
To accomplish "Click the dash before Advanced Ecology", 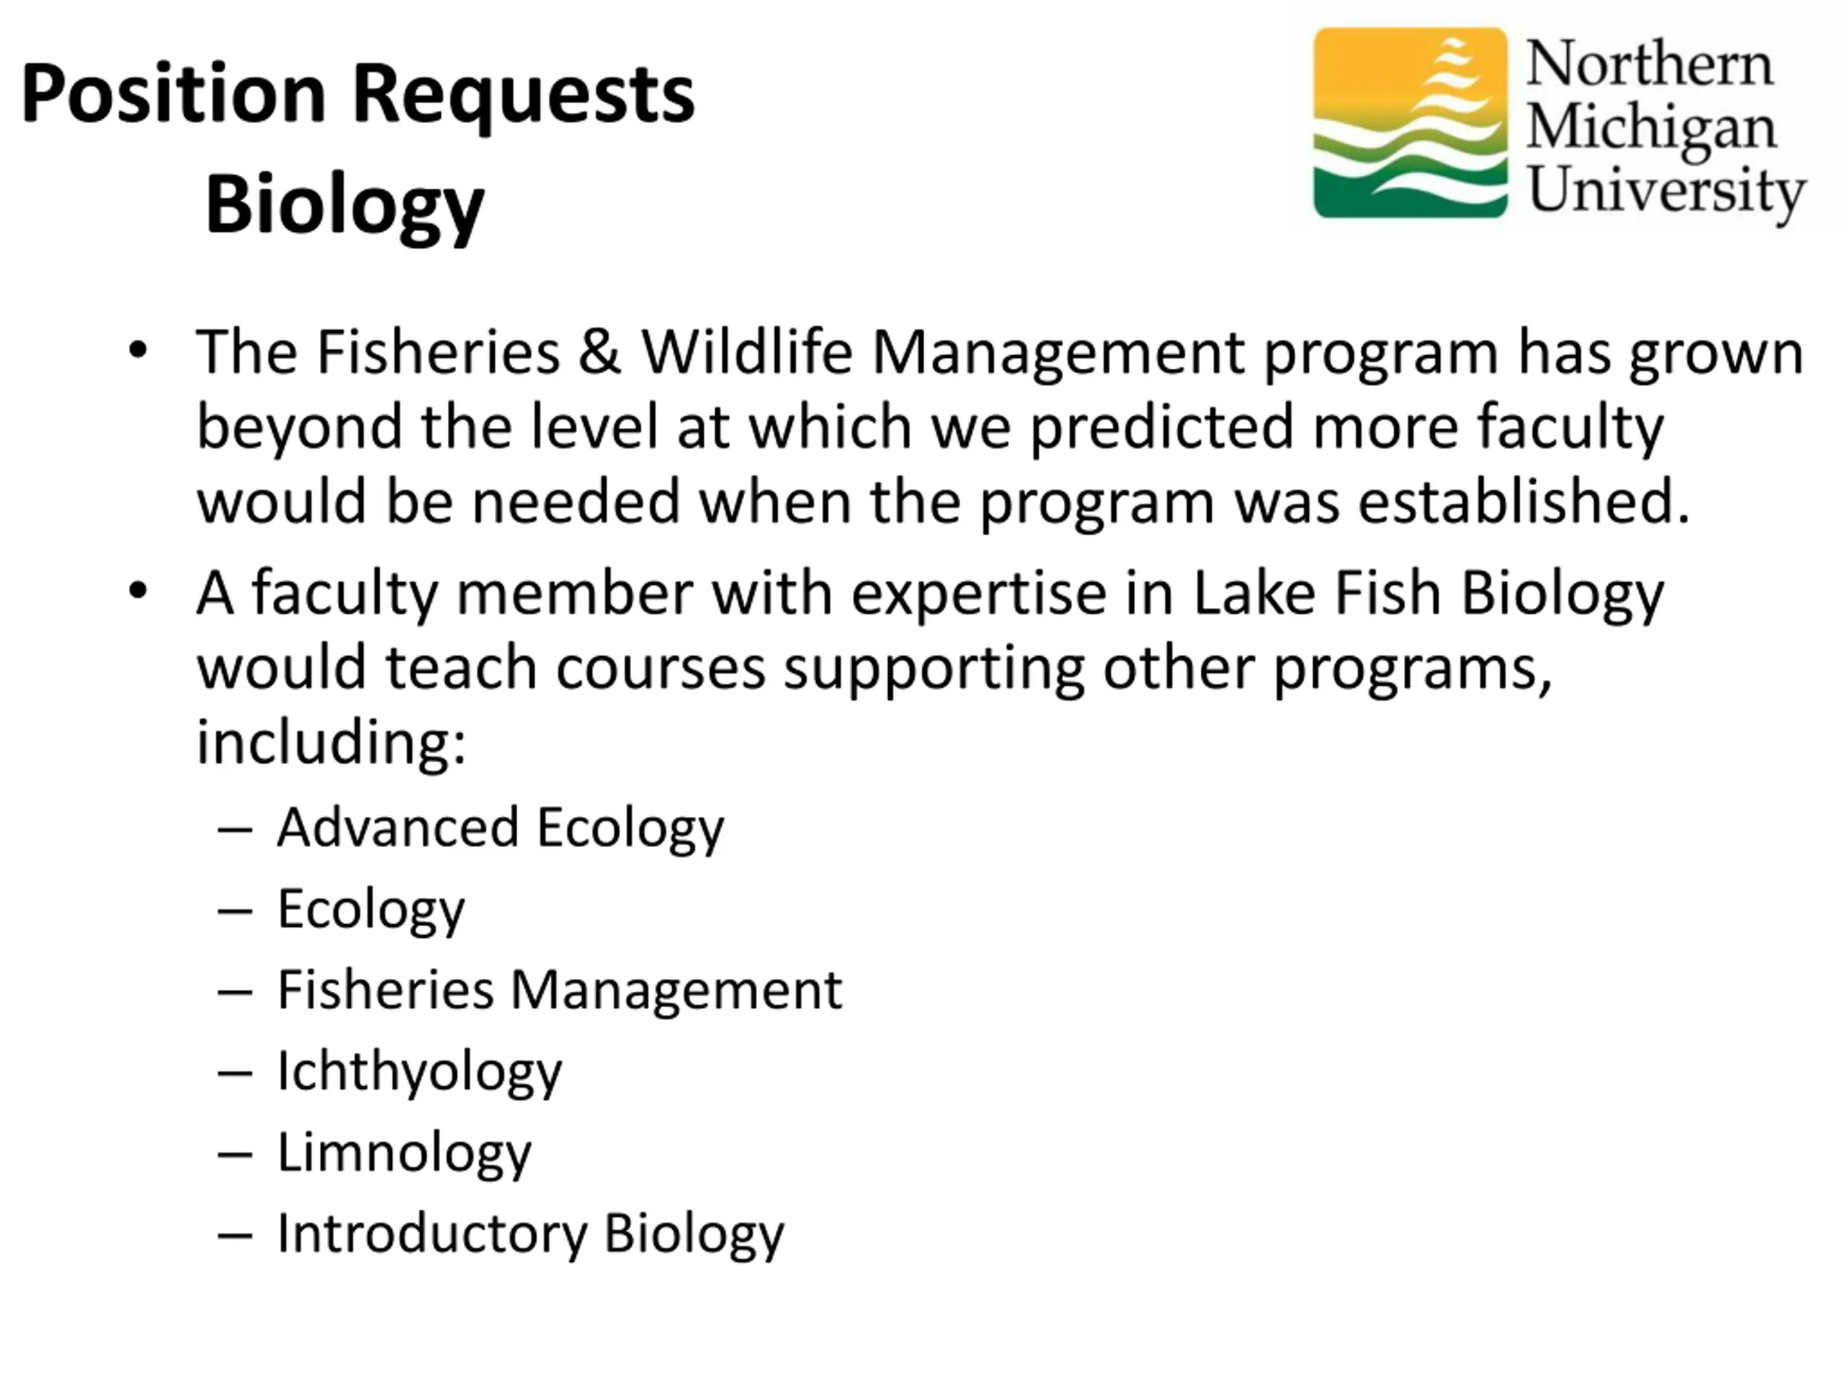I will tap(234, 831).
